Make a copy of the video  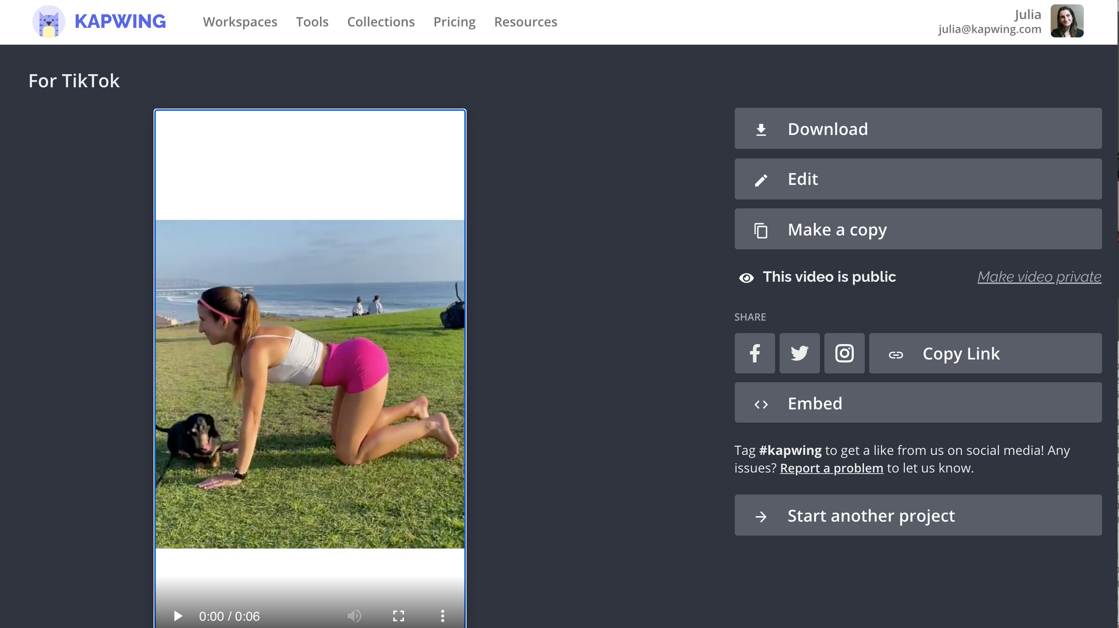click(x=918, y=229)
